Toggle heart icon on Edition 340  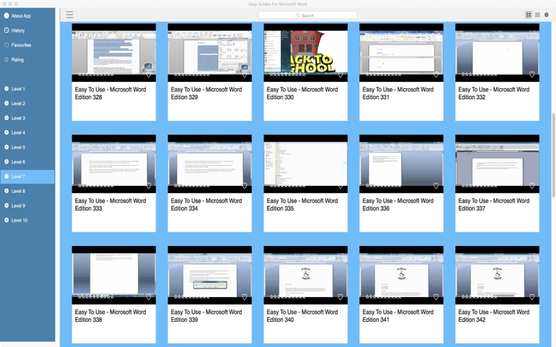[340, 297]
